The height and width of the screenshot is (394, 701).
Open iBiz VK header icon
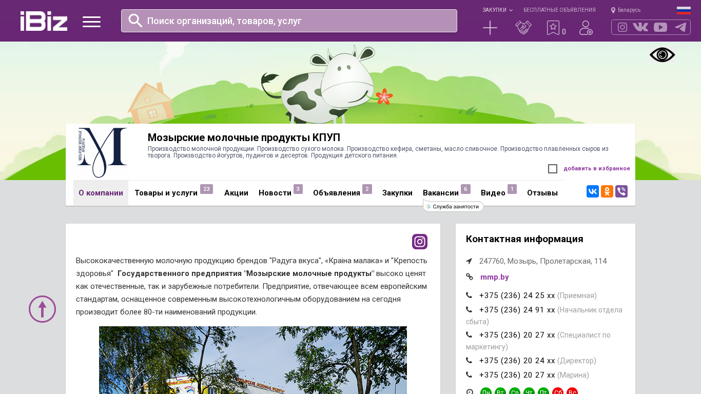click(x=640, y=27)
